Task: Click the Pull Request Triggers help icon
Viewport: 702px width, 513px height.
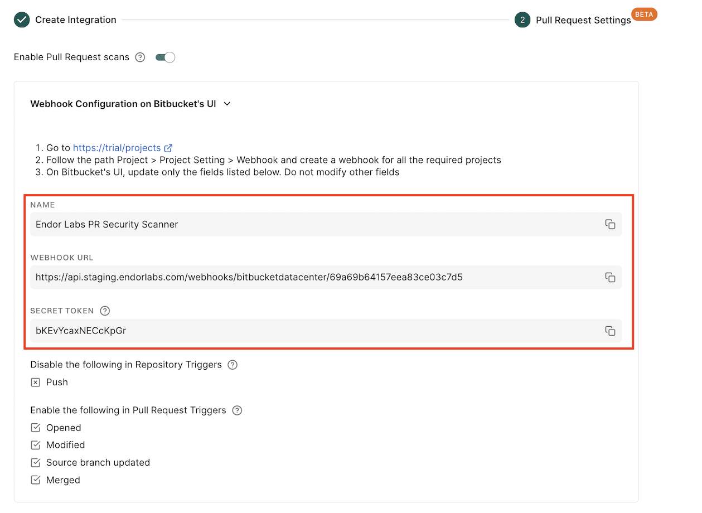Action: (237, 410)
